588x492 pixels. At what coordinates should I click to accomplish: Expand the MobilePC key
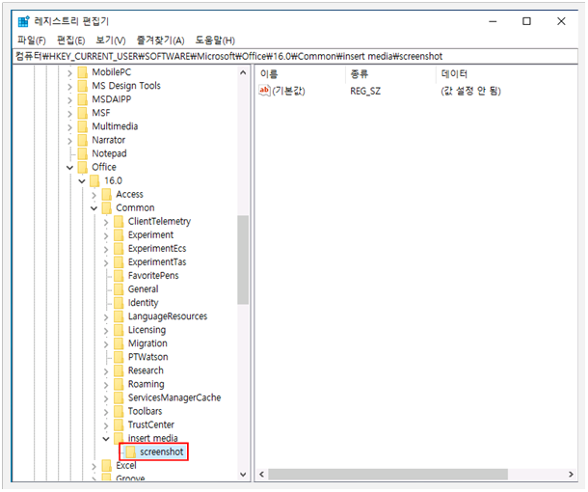pyautogui.click(x=69, y=72)
